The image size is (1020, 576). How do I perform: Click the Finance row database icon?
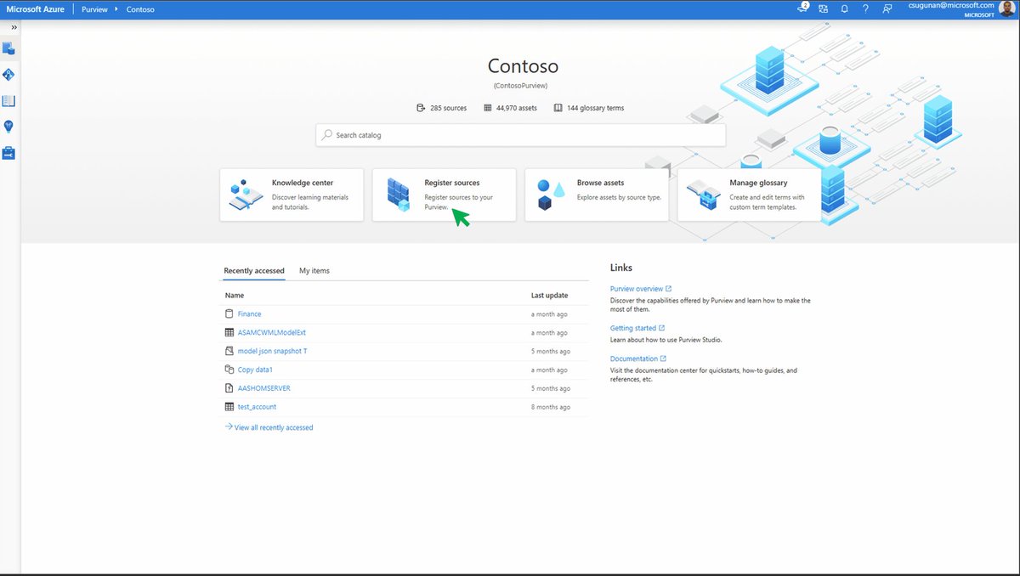pos(229,314)
